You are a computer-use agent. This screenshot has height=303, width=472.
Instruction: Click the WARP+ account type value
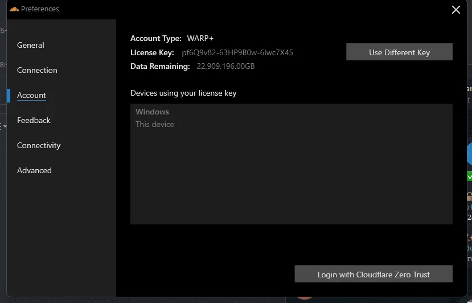[x=200, y=38]
